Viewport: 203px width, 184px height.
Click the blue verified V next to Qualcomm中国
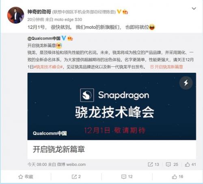pos(64,38)
